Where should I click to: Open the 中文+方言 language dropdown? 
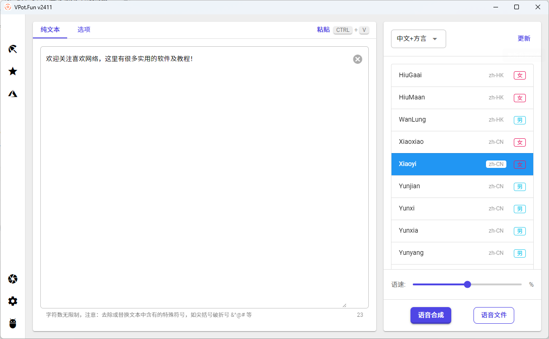pyautogui.click(x=418, y=39)
